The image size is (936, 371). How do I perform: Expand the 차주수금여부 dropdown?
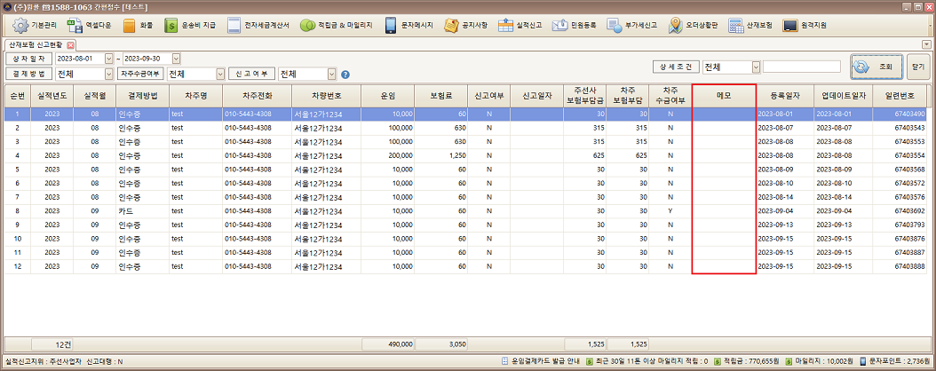coord(219,75)
